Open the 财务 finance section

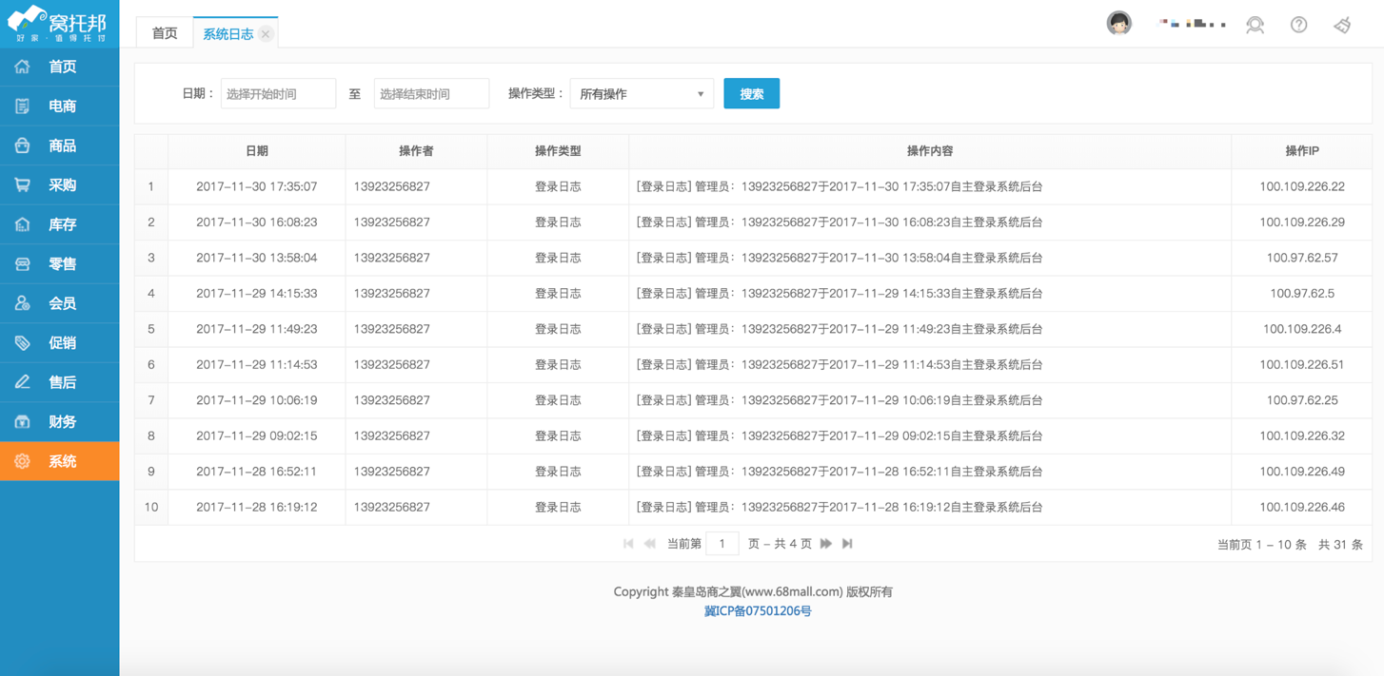60,422
